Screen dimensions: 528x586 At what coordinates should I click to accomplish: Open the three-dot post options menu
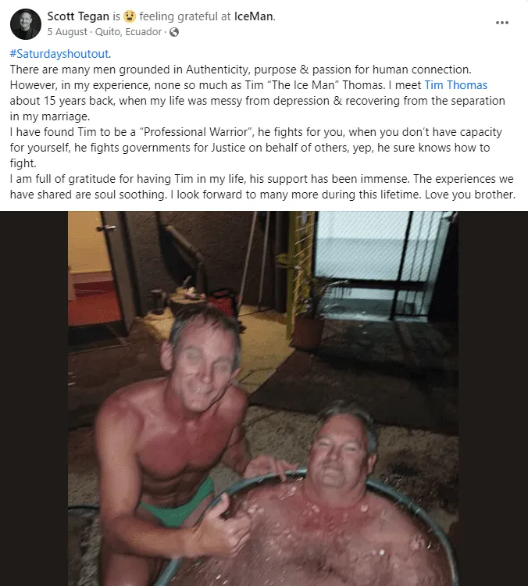(x=502, y=23)
